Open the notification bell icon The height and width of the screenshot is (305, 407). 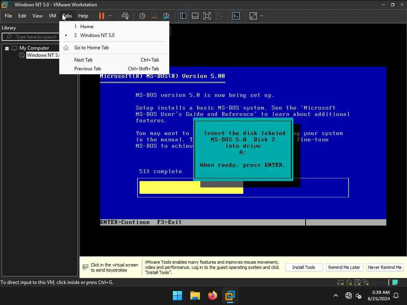pyautogui.click(x=396, y=295)
